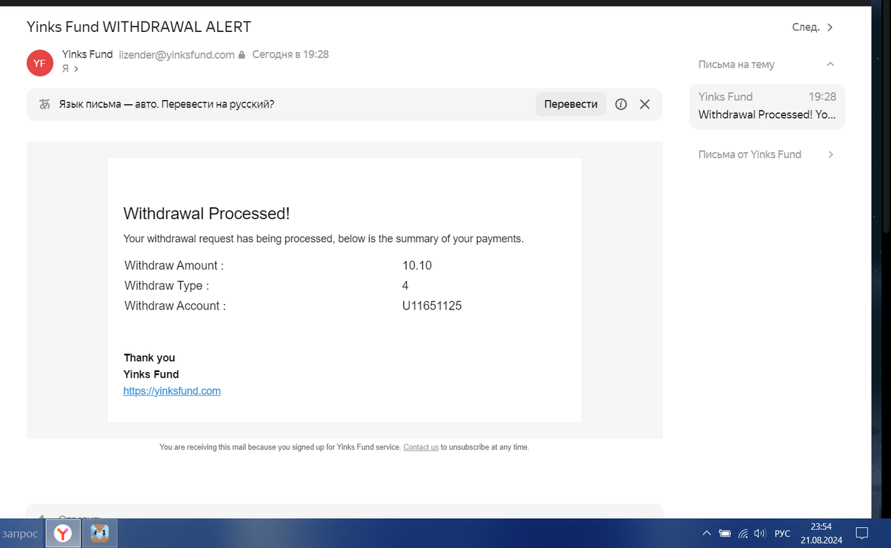The height and width of the screenshot is (548, 891).
Task: Show hidden tray icons
Action: tap(707, 533)
